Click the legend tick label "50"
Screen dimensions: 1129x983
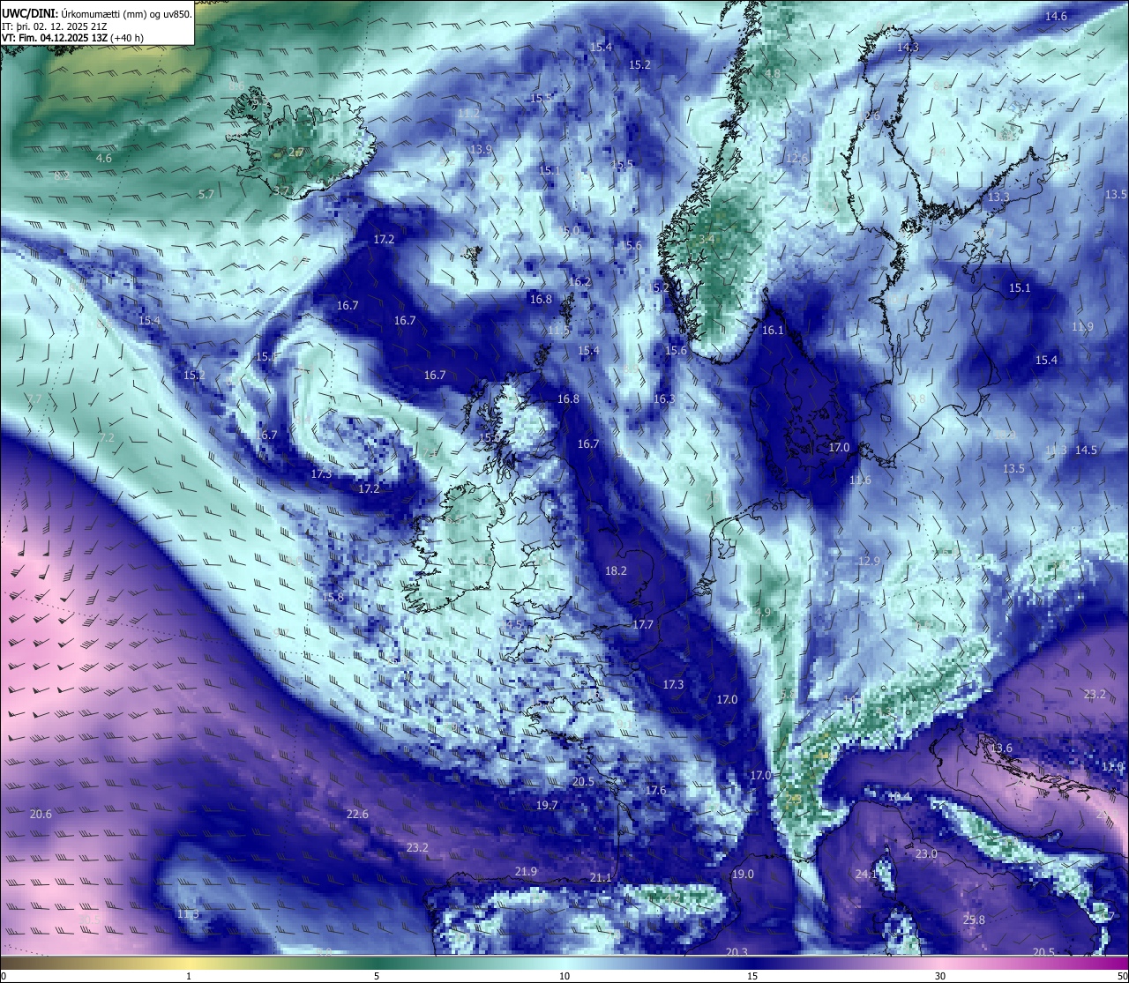point(1122,976)
